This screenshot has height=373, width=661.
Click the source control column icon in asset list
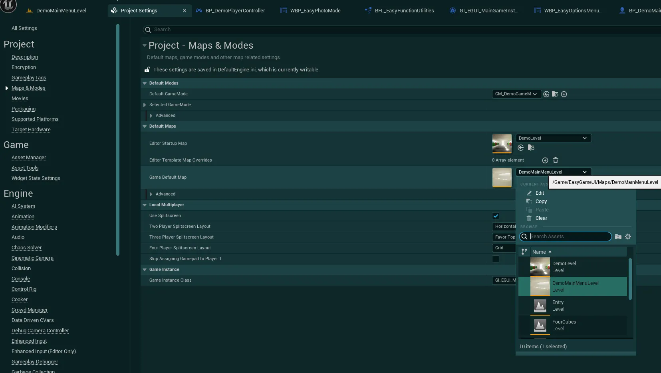point(524,252)
